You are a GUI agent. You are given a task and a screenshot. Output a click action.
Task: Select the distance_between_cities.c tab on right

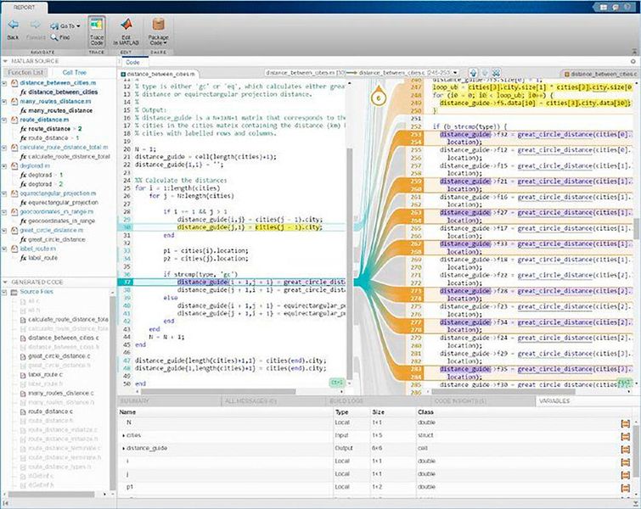pyautogui.click(x=600, y=74)
